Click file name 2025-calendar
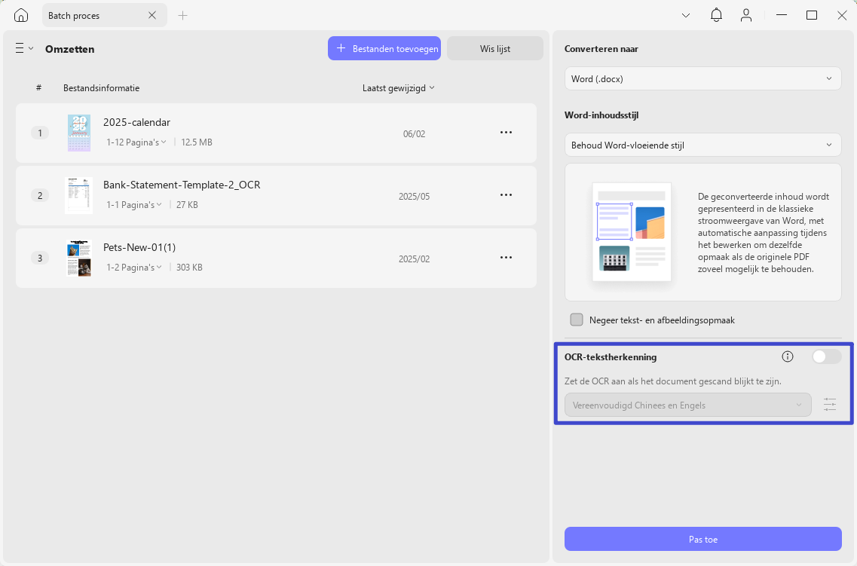This screenshot has height=566, width=857. point(136,122)
